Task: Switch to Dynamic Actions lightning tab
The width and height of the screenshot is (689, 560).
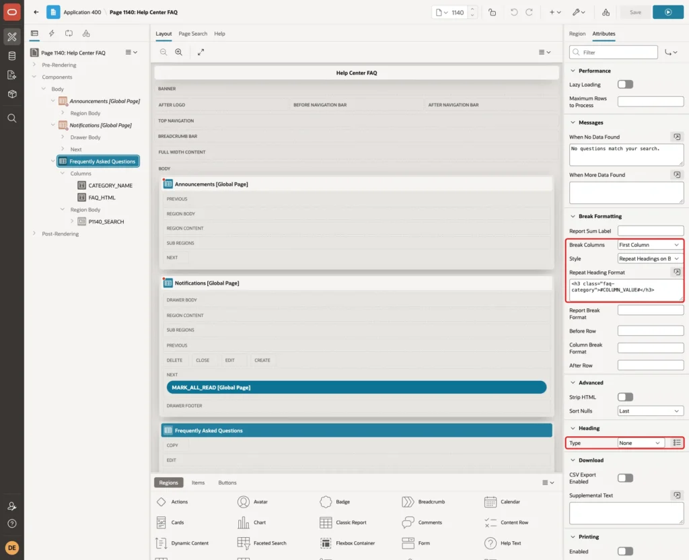Action: click(x=51, y=34)
